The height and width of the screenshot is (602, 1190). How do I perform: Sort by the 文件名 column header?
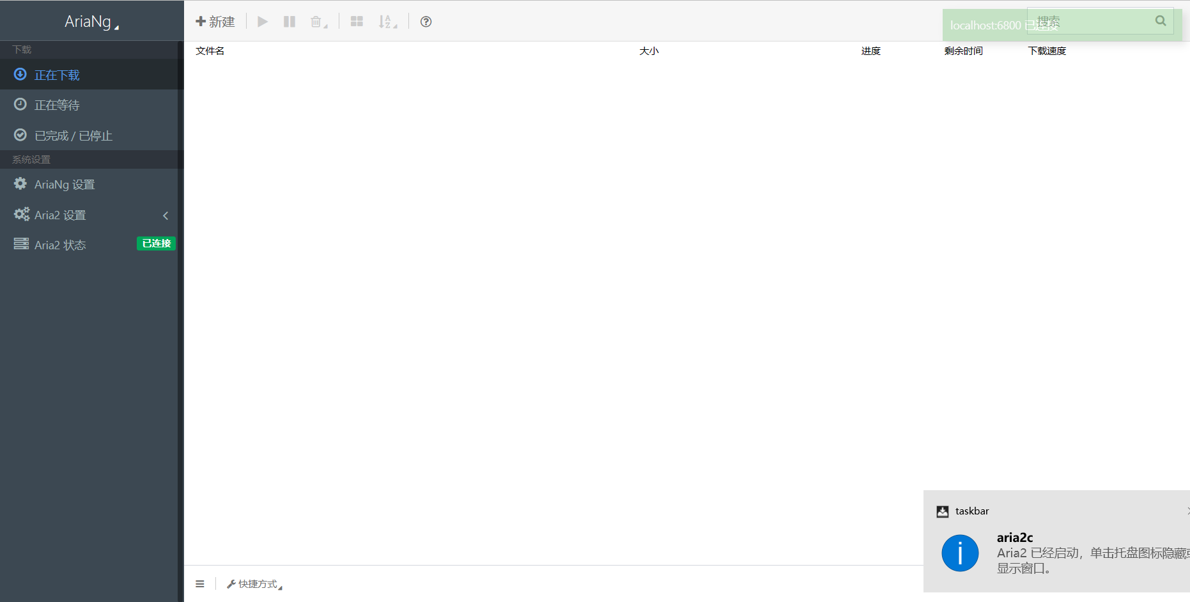pyautogui.click(x=210, y=51)
